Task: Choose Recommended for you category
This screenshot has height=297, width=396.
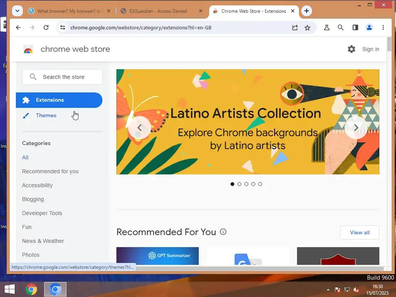Action: [x=50, y=171]
